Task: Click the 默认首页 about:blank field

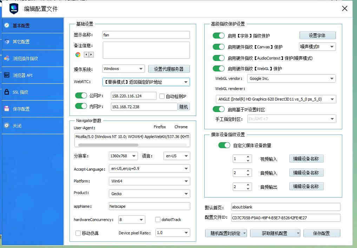Action: click(286, 207)
